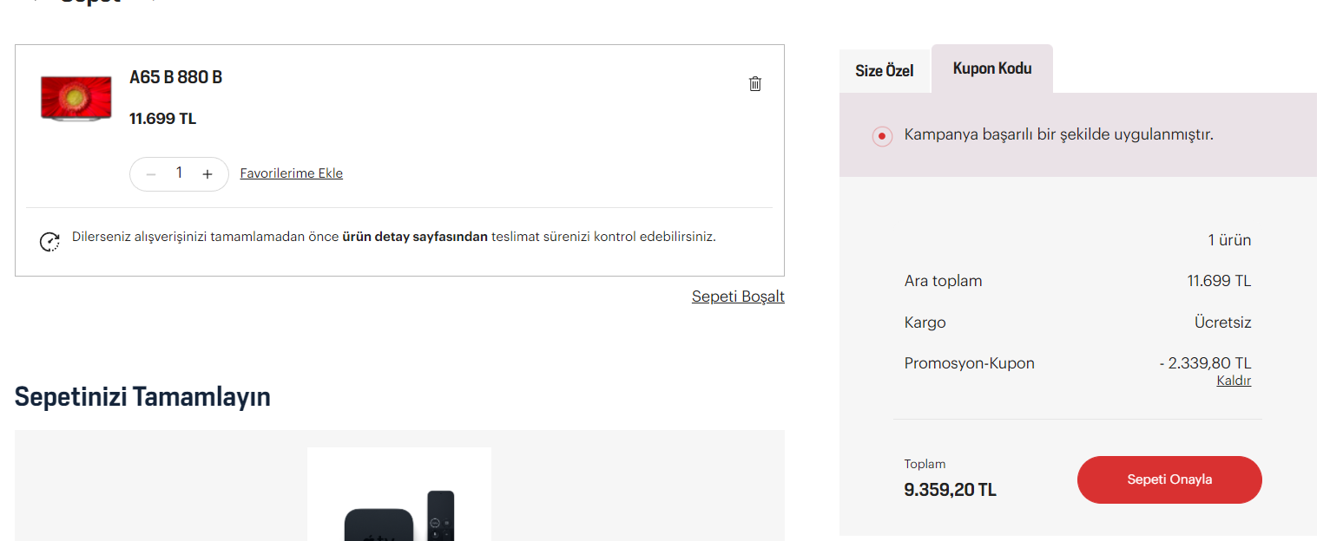Click the bold ürün detay sayfasından text
Image resolution: width=1343 pixels, height=541 pixels.
coord(415,237)
